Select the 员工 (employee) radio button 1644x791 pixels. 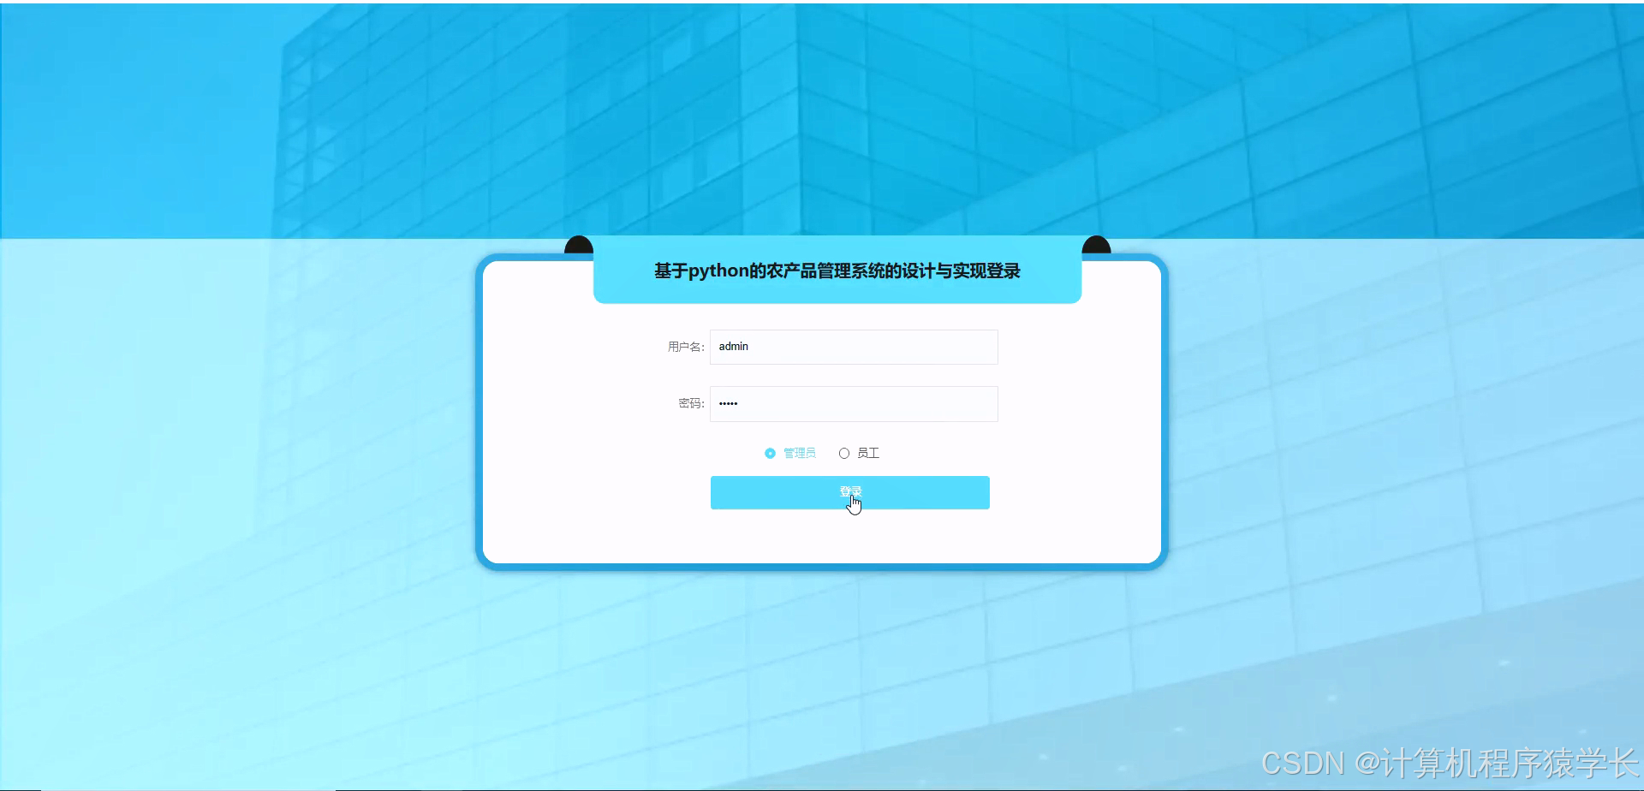[x=845, y=453]
